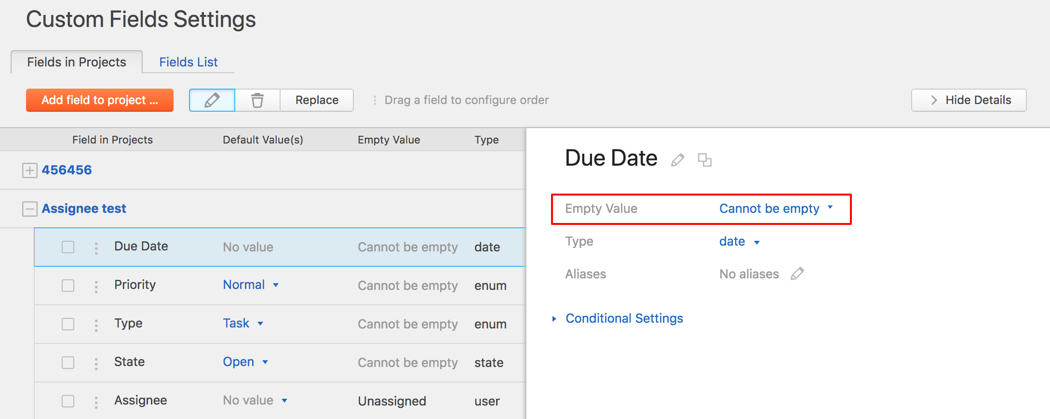Click the trash delete toolbar icon
Screen dimensions: 1050x419
coord(257,100)
